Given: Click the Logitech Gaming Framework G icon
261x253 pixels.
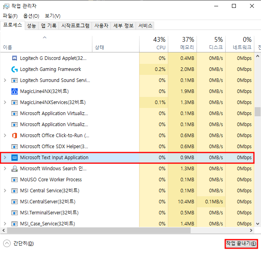Looking at the screenshot, I should [15, 69].
